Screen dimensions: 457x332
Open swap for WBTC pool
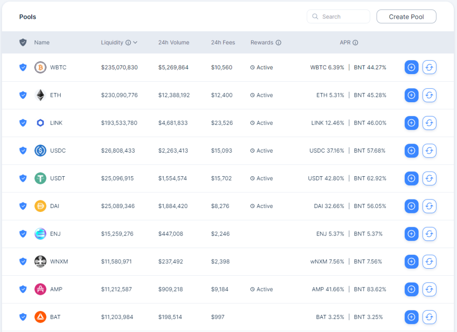429,67
